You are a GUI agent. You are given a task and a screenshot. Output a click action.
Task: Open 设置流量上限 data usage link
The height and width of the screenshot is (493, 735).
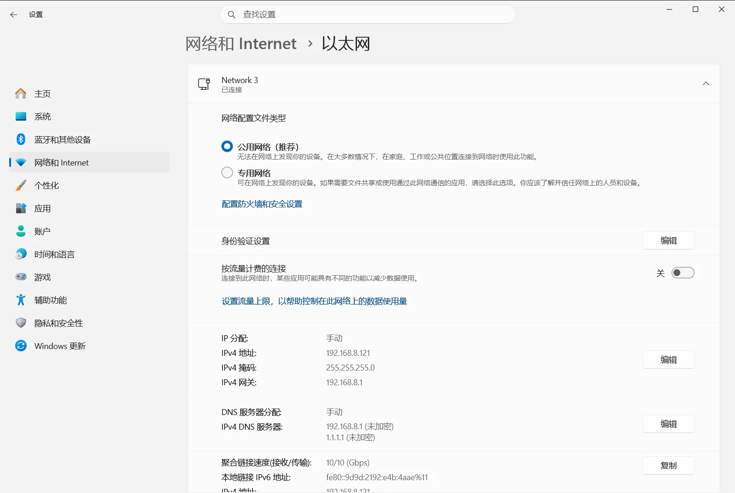click(314, 301)
